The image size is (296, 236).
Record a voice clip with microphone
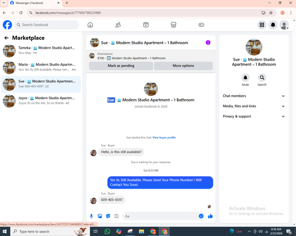[x=91, y=216]
